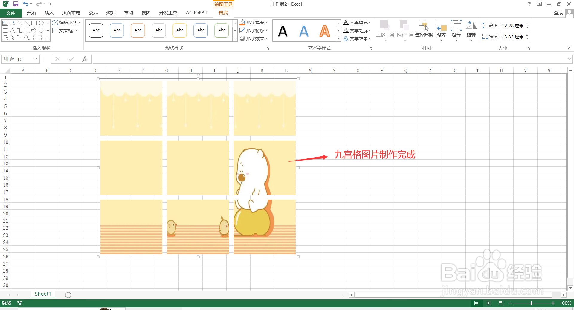Apply the black outlined Abc shape style

point(96,30)
